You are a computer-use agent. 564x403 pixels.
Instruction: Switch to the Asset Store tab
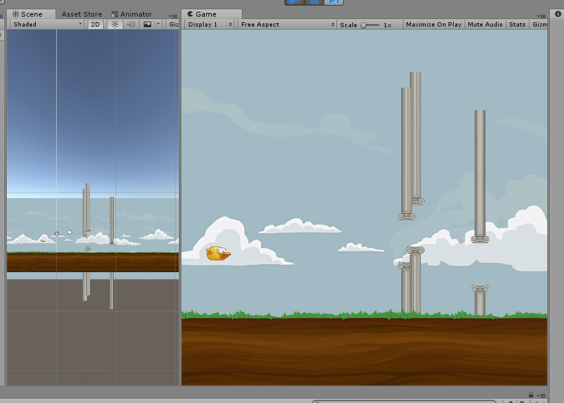coord(82,14)
